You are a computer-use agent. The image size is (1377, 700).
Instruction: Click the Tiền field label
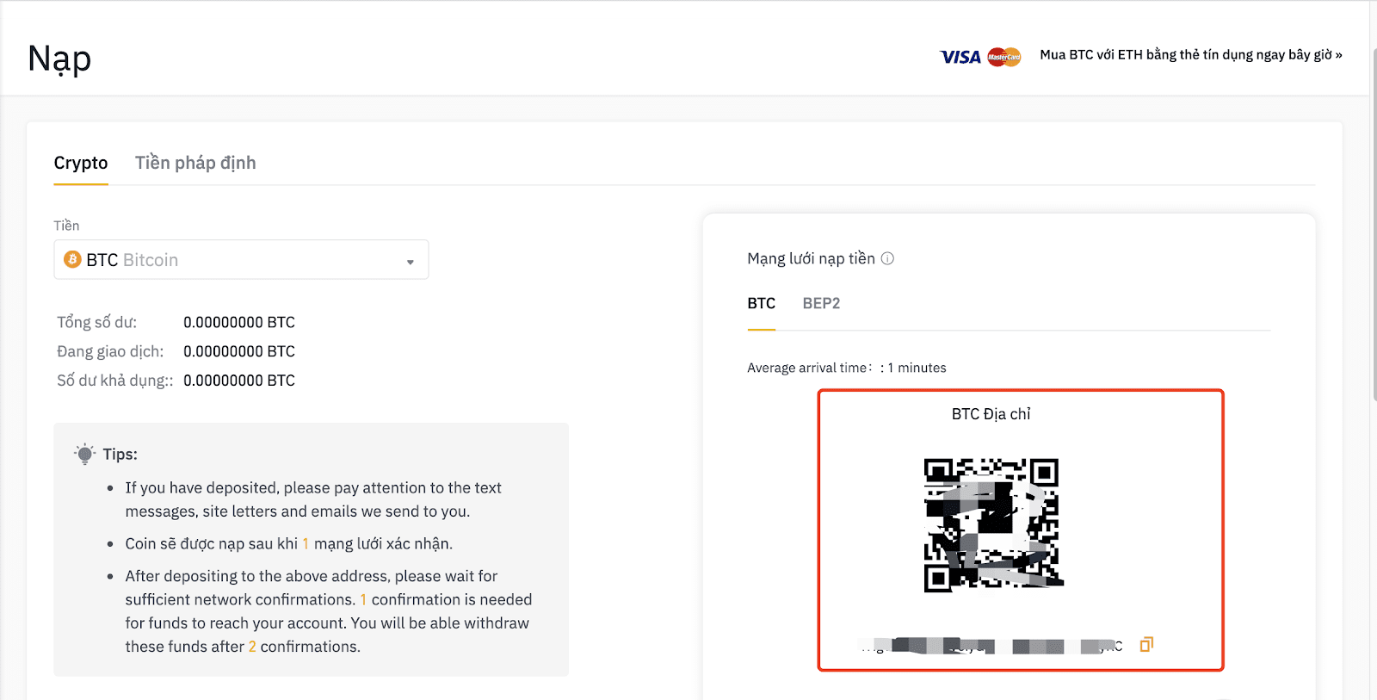point(66,226)
